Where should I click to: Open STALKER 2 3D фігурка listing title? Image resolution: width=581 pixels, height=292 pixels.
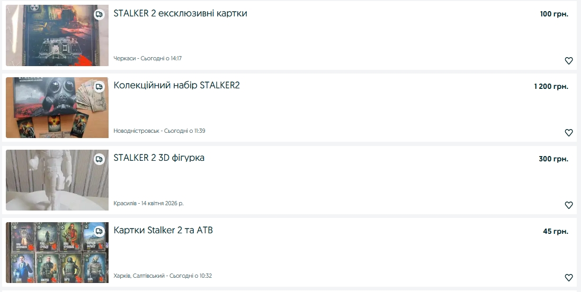click(159, 158)
